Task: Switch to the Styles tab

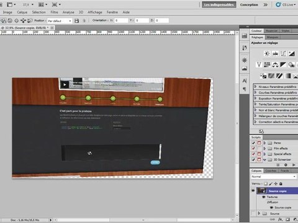Action: pos(285,31)
